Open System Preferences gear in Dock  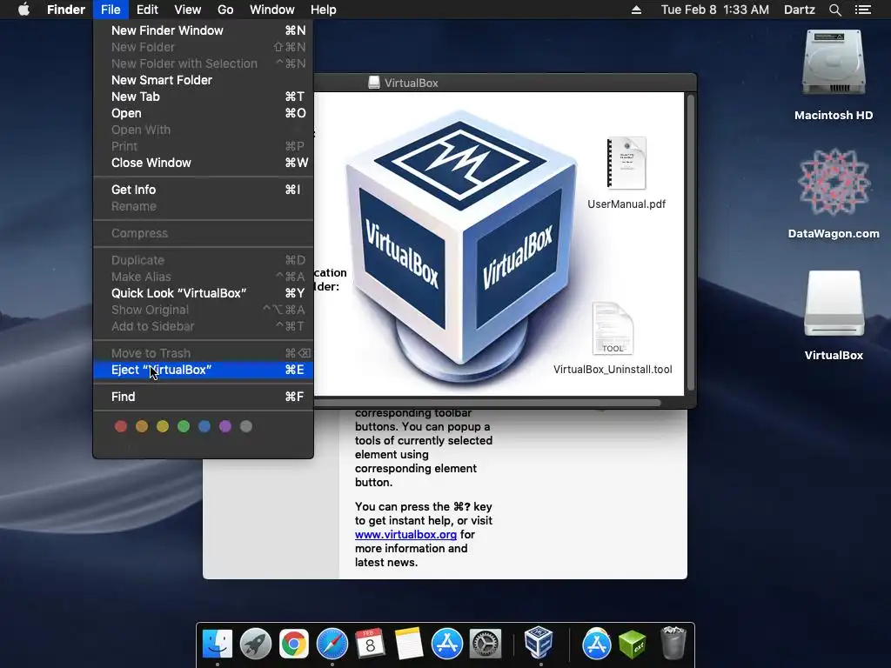coord(486,645)
